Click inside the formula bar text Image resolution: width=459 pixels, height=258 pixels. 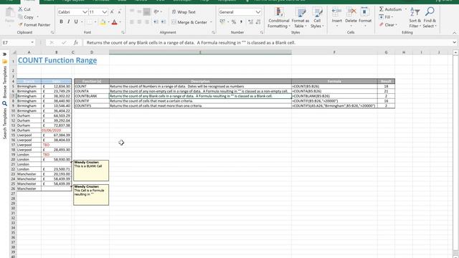pyautogui.click(x=191, y=43)
